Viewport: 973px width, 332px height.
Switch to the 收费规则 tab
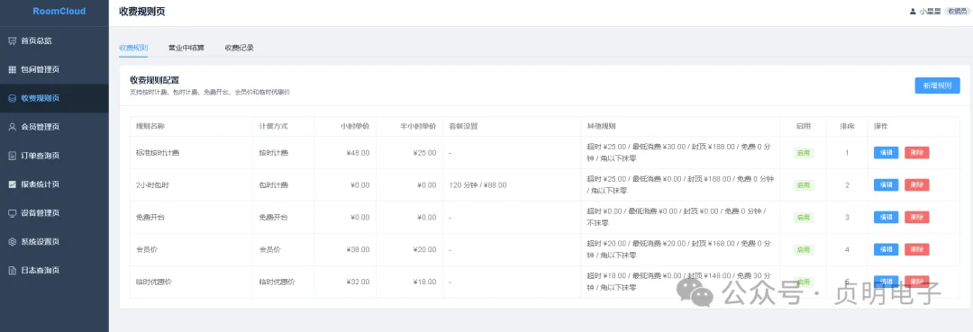coord(133,48)
